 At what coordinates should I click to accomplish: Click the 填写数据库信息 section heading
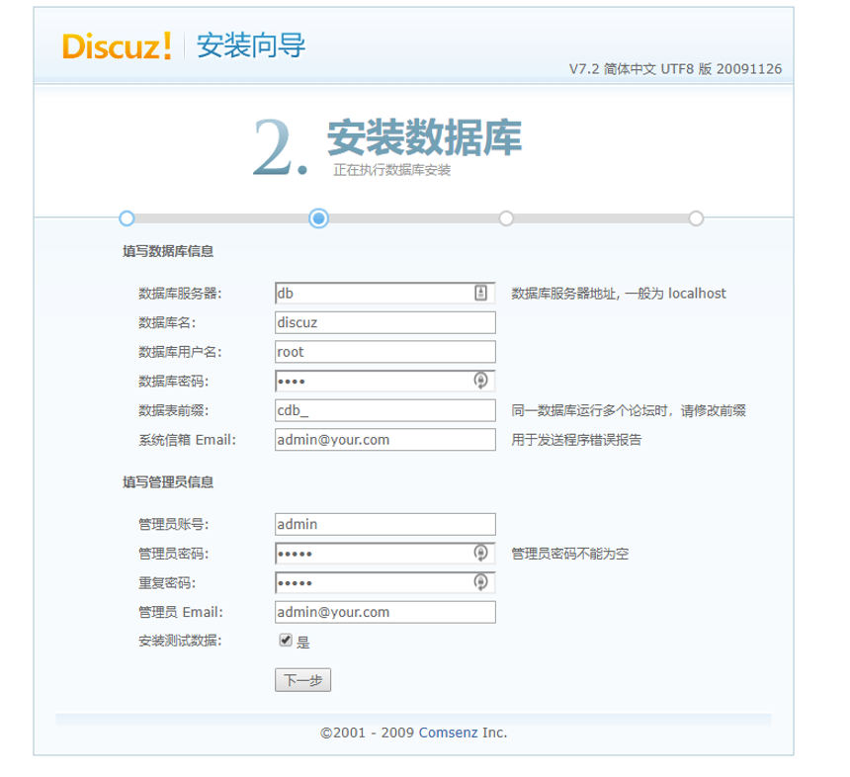coord(168,251)
